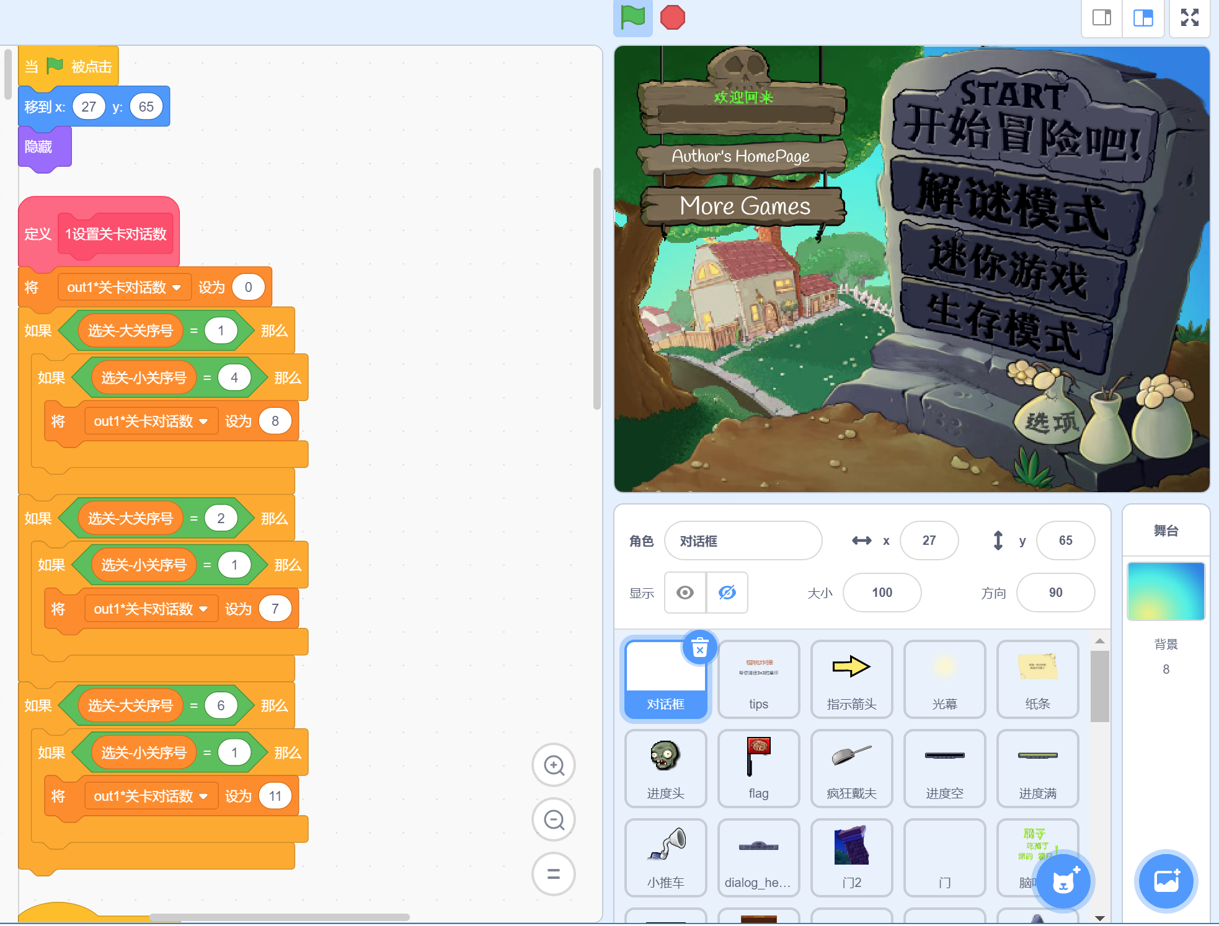Edit value 0 in the set block

[248, 288]
